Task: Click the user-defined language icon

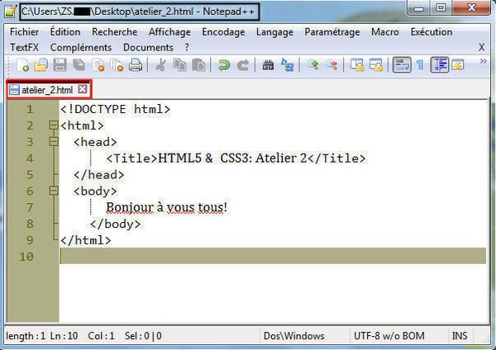Action: 458,65
